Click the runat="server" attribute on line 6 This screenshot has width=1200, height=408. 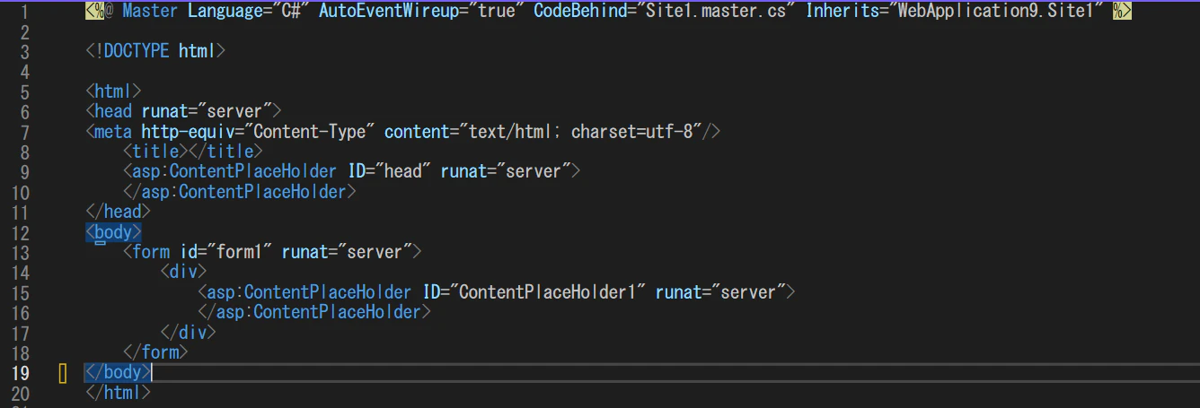[x=207, y=111]
